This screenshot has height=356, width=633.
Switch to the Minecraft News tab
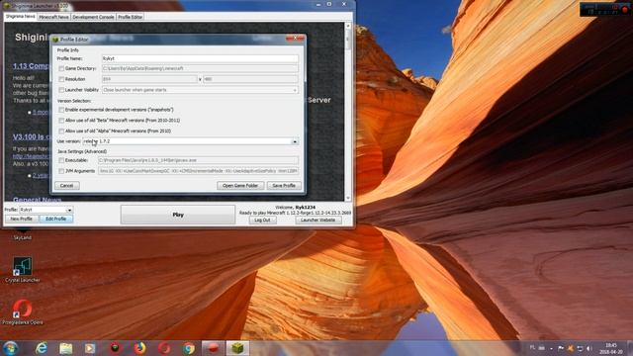pyautogui.click(x=53, y=17)
